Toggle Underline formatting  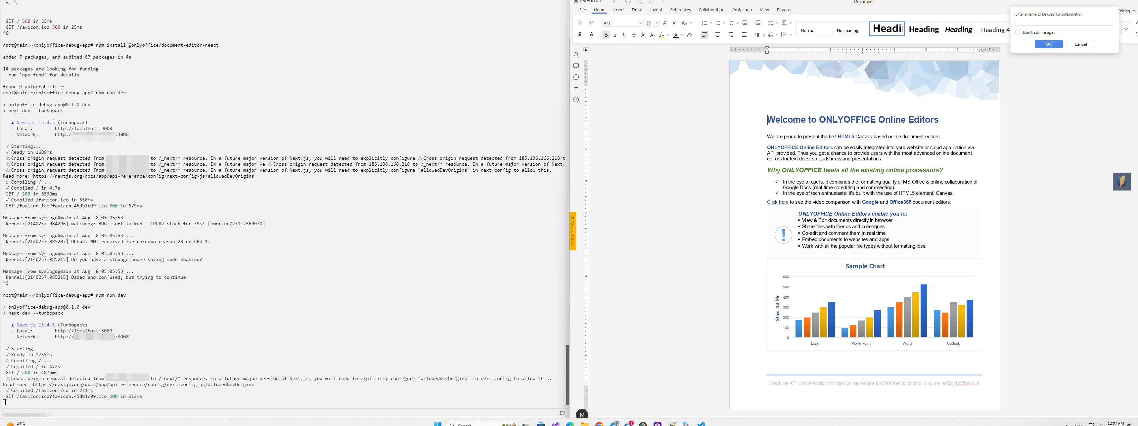pyautogui.click(x=625, y=35)
